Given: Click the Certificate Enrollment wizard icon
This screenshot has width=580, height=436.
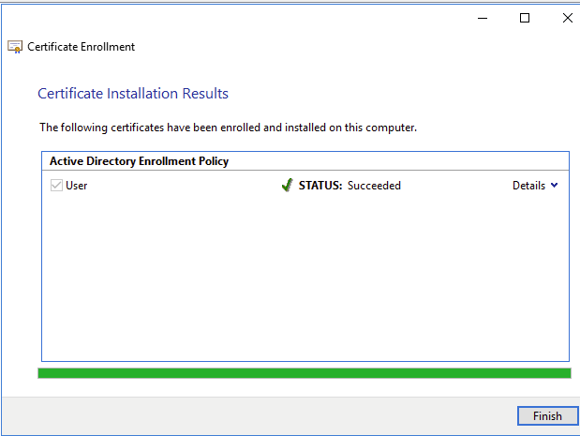Looking at the screenshot, I should point(15,47).
